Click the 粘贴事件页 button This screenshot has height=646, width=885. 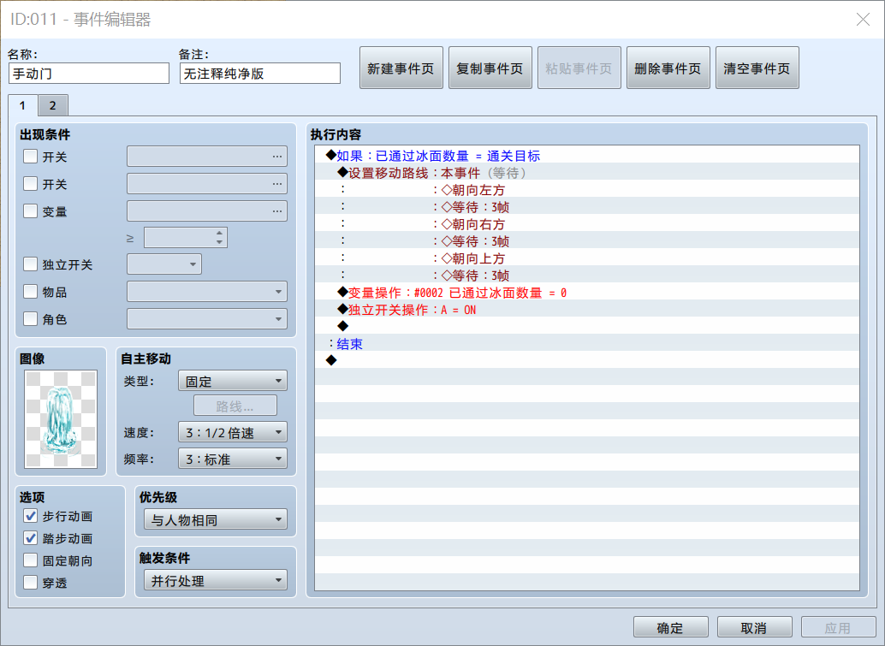click(579, 68)
